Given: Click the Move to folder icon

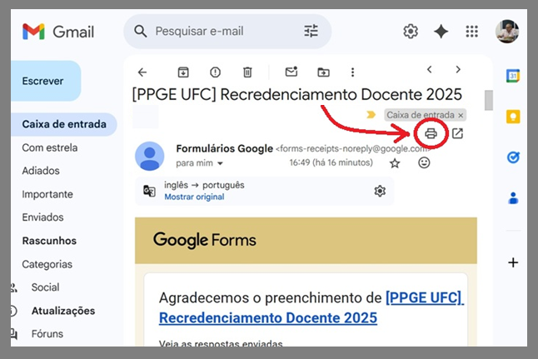Looking at the screenshot, I should pos(323,72).
